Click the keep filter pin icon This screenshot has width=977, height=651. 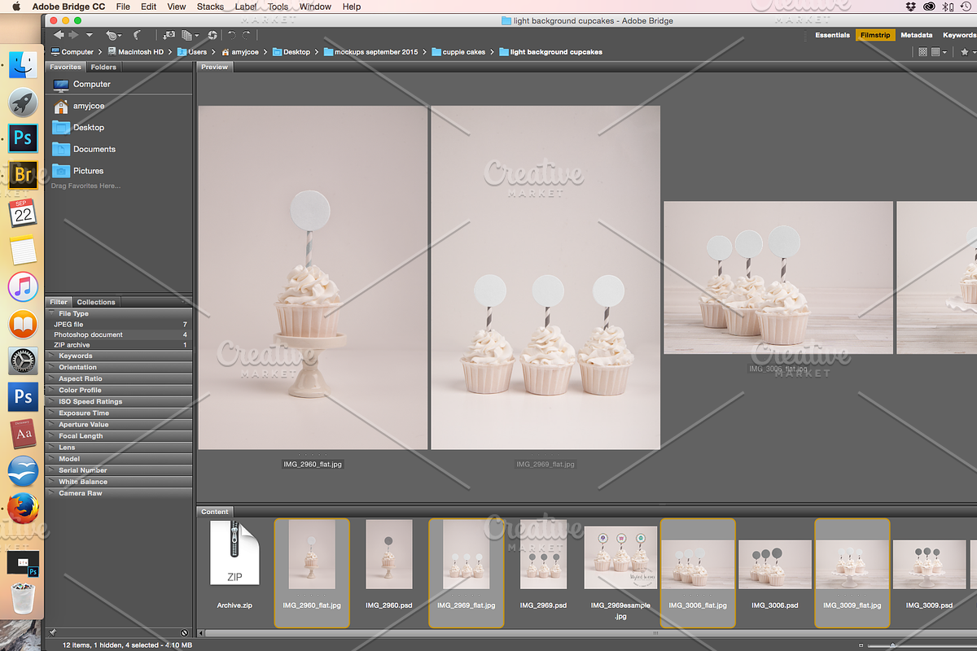52,632
